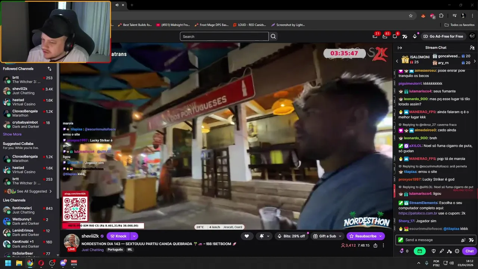Screen dimensions: 478x269
Task: Click the Português tag
Action: click(x=115, y=250)
